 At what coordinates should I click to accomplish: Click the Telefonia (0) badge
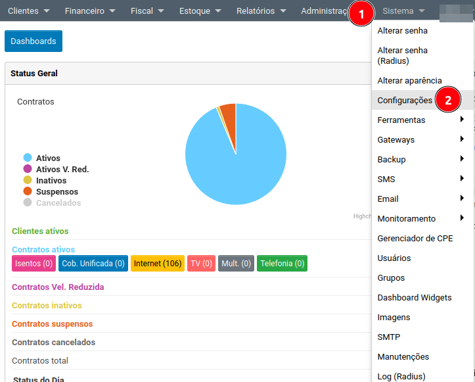point(282,264)
